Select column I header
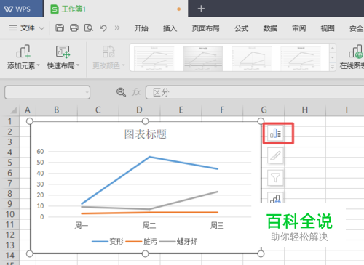The image size is (364, 265). pyautogui.click(x=347, y=110)
